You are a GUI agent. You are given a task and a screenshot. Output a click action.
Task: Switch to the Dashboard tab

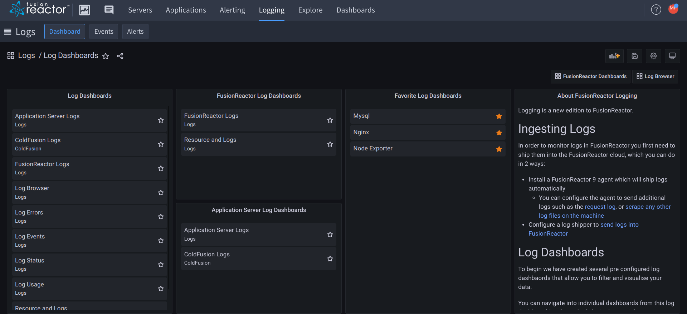coord(65,32)
